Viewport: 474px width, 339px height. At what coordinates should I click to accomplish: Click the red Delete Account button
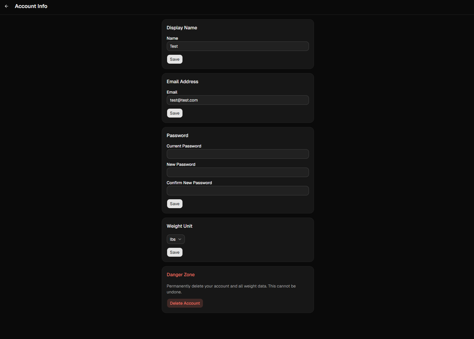(x=185, y=303)
